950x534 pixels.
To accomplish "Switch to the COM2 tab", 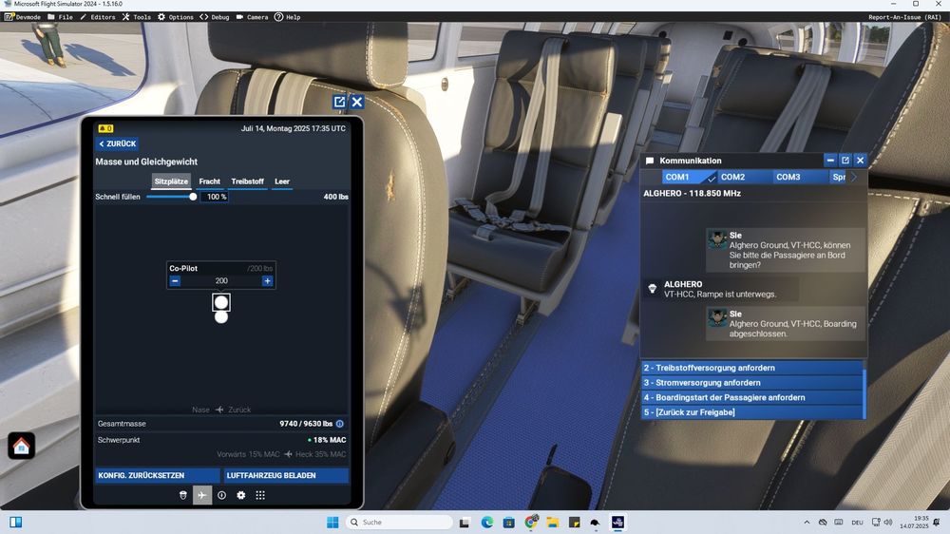I will point(732,177).
